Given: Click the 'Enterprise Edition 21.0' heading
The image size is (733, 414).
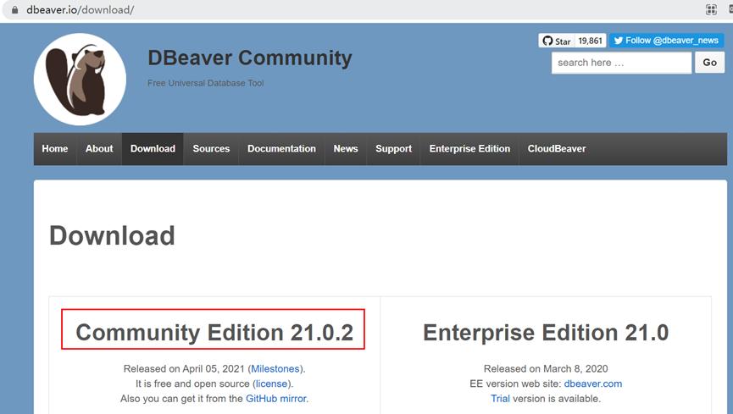Looking at the screenshot, I should [546, 332].
